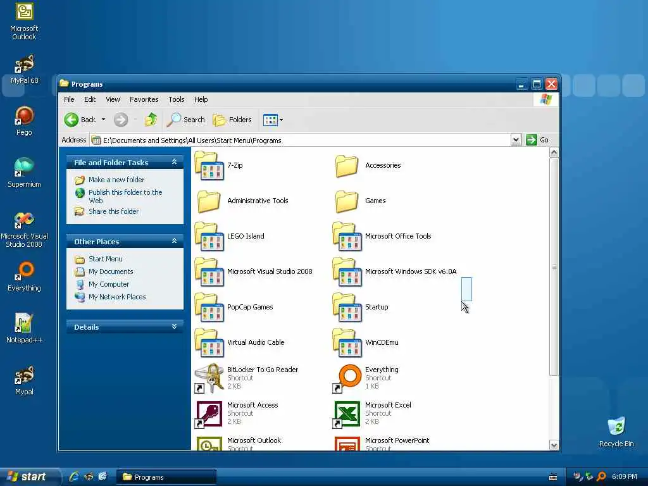Open the Back history dropdown arrow
This screenshot has width=648, height=486.
(x=103, y=120)
